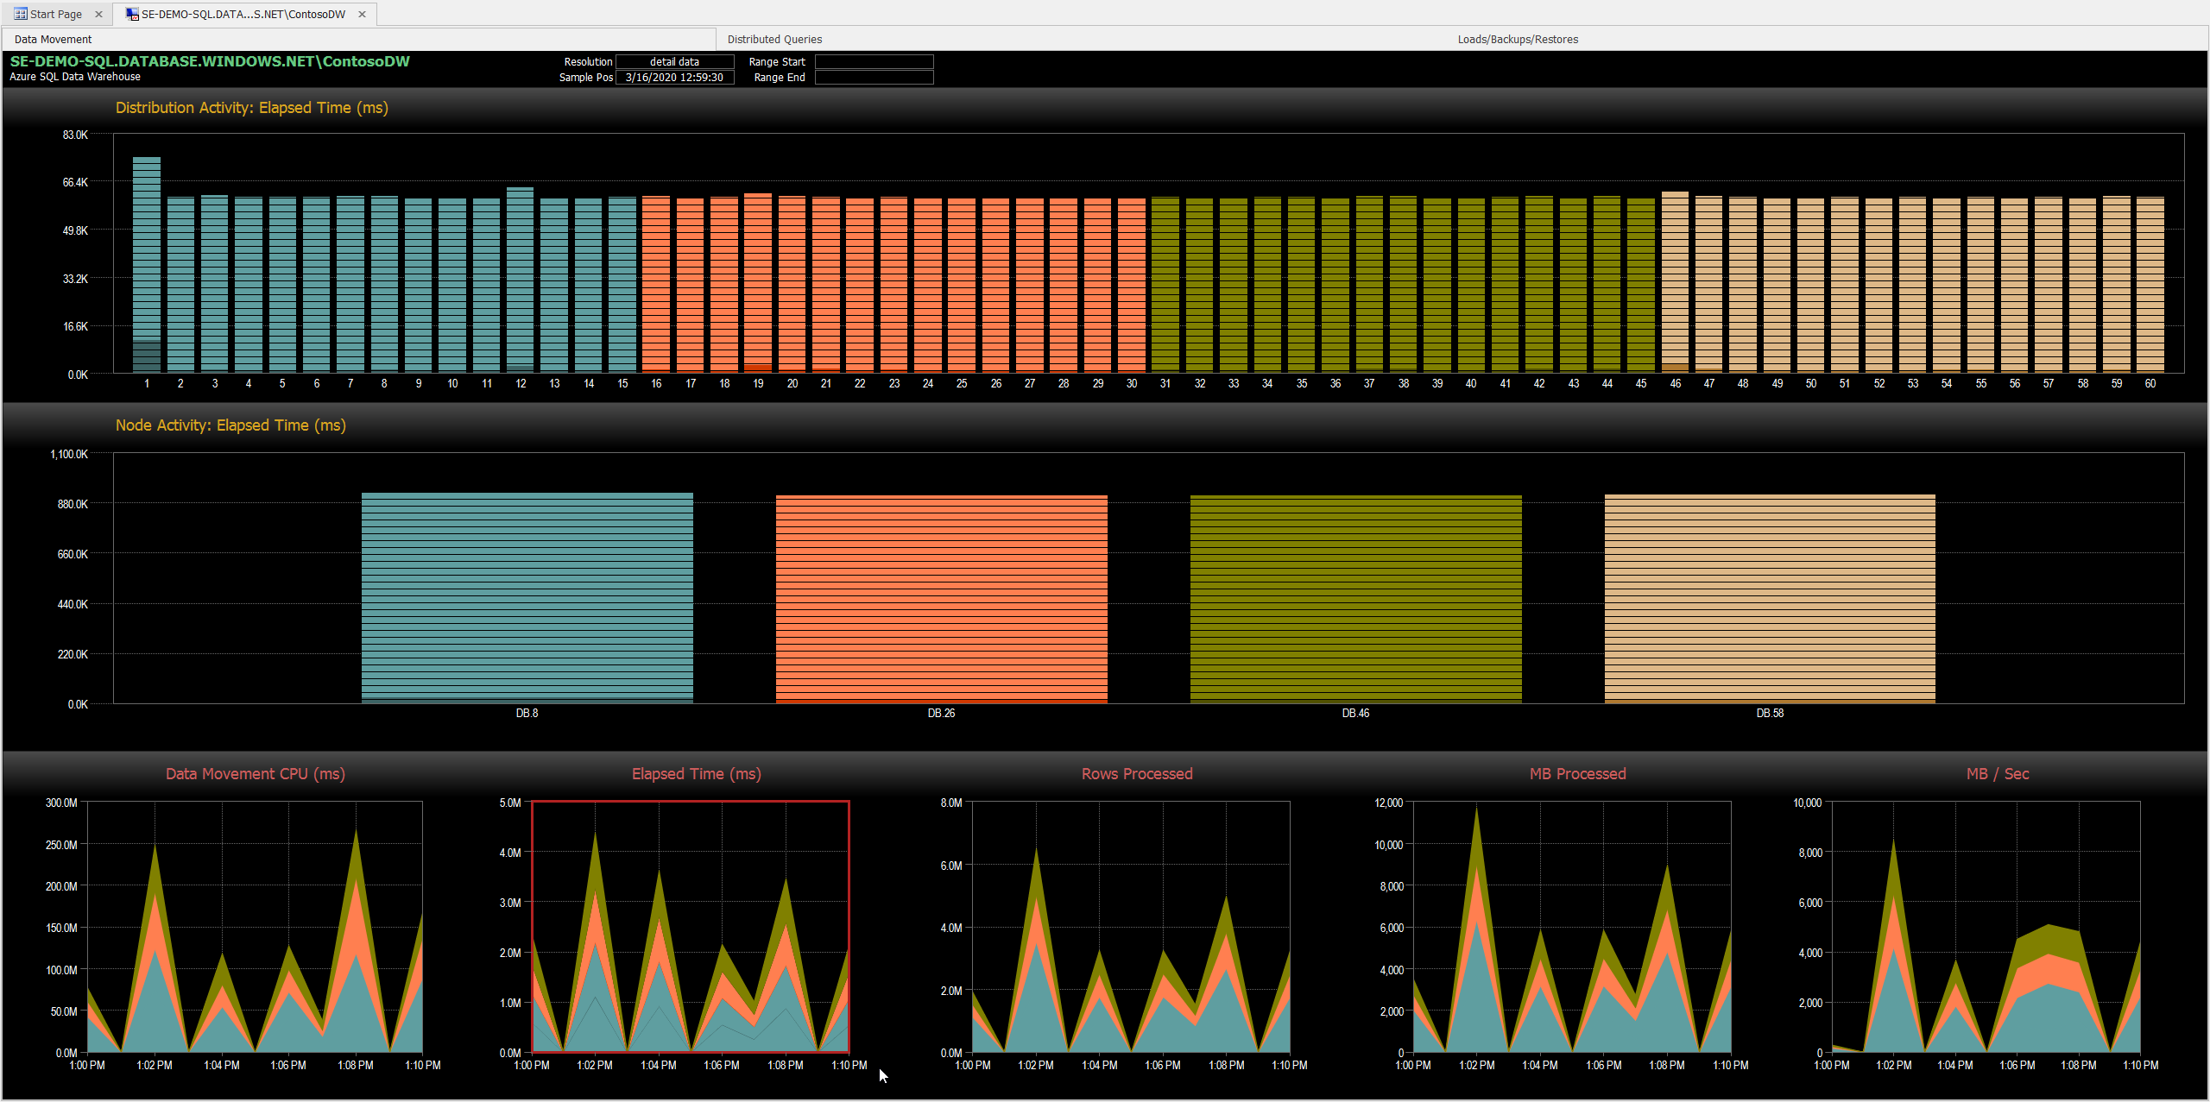Screen dimensions: 2210x1102
Task: Click the Start Page tab grid icon
Action: pyautogui.click(x=19, y=14)
